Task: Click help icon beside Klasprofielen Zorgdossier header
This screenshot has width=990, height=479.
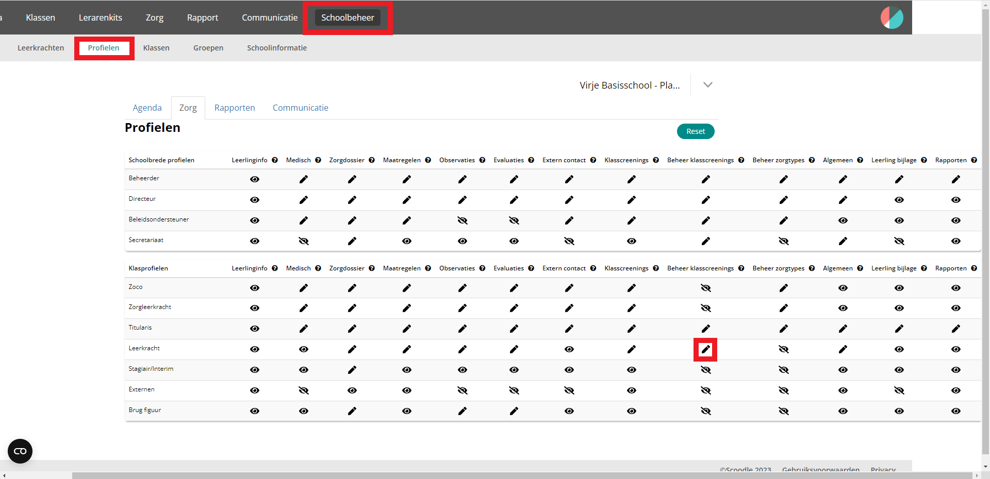Action: click(372, 268)
